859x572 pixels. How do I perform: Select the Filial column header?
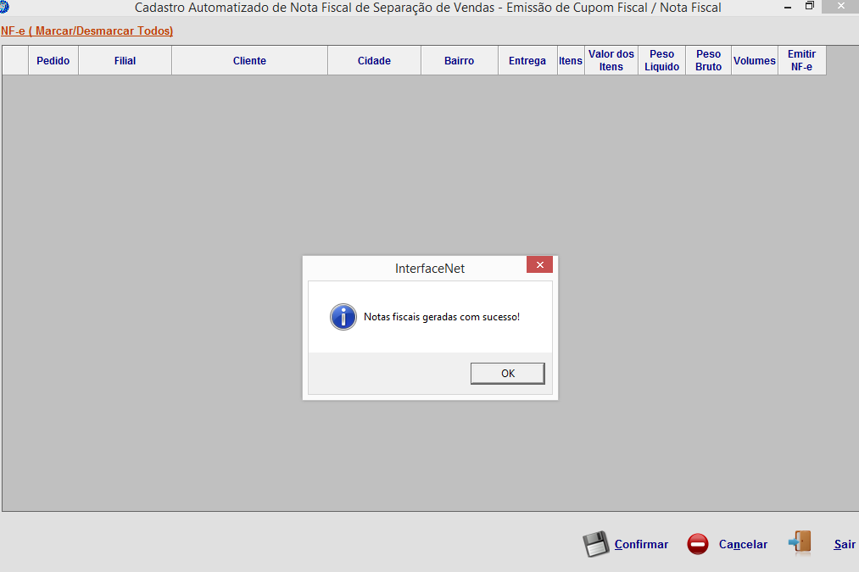(125, 61)
